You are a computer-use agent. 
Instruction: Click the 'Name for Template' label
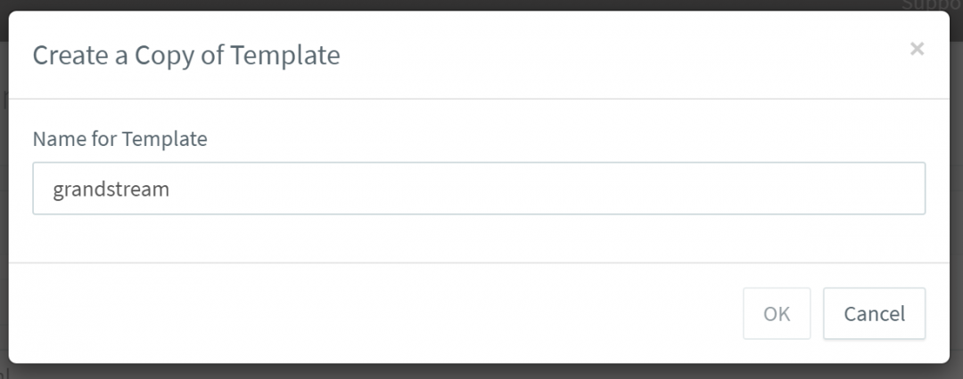click(x=119, y=140)
